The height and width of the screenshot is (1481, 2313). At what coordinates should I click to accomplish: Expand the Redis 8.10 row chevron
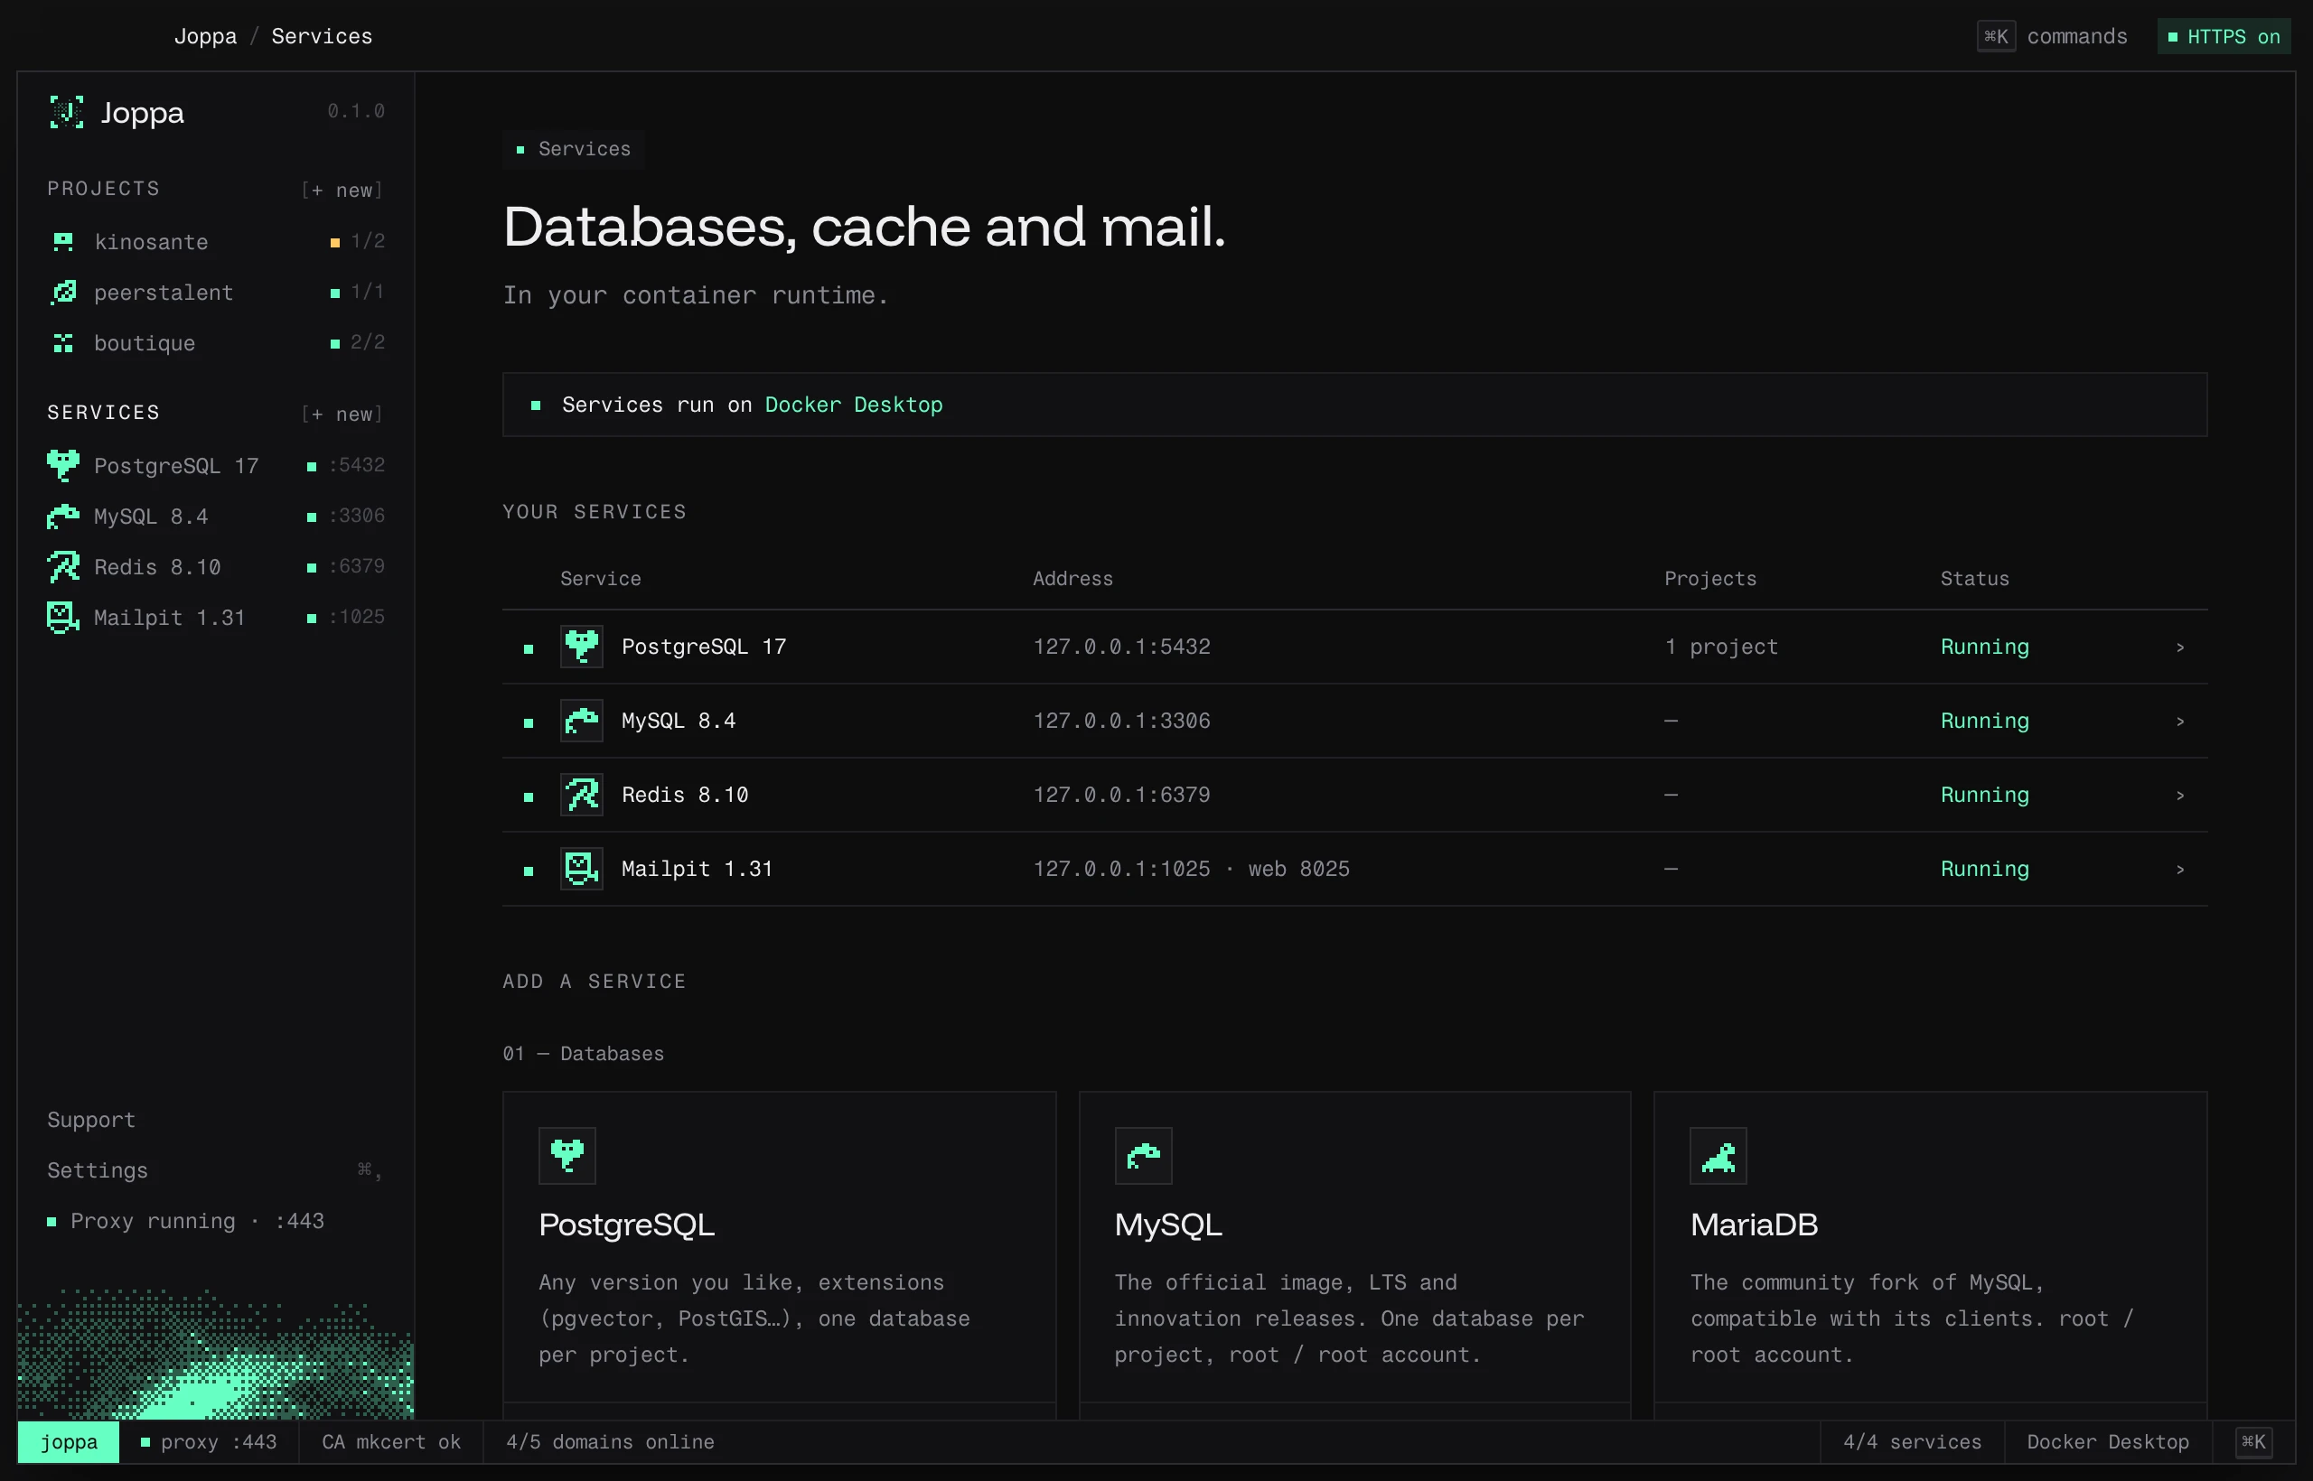(x=2180, y=796)
